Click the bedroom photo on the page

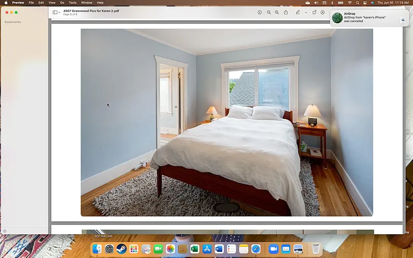[227, 122]
